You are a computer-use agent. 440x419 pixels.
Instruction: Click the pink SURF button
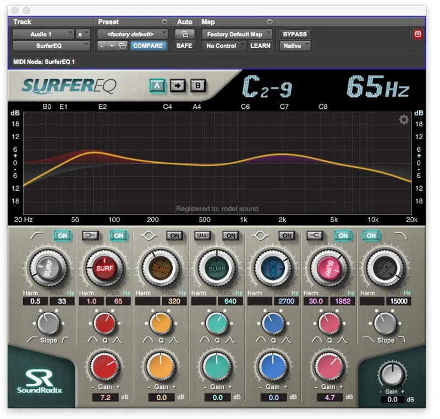click(329, 268)
